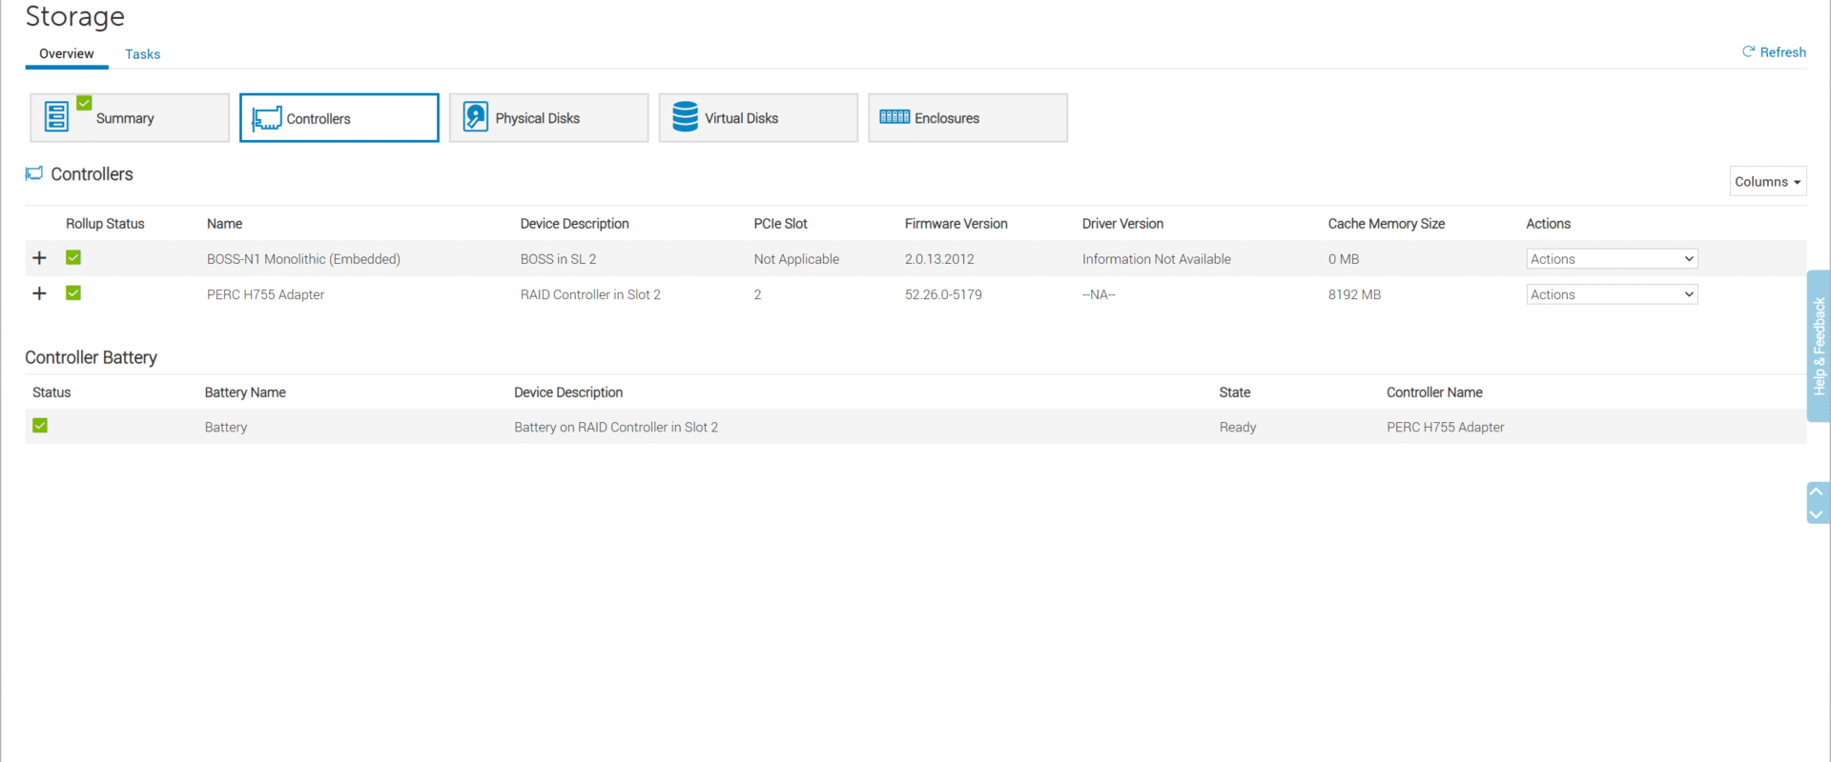Expand the PERC H755 Adapter row
Screen dimensions: 1831x762
pos(39,293)
